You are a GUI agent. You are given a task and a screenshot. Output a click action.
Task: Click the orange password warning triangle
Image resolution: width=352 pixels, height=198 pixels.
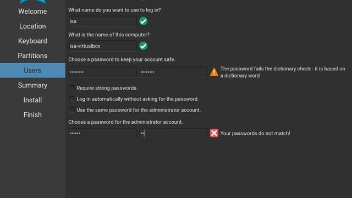(214, 72)
